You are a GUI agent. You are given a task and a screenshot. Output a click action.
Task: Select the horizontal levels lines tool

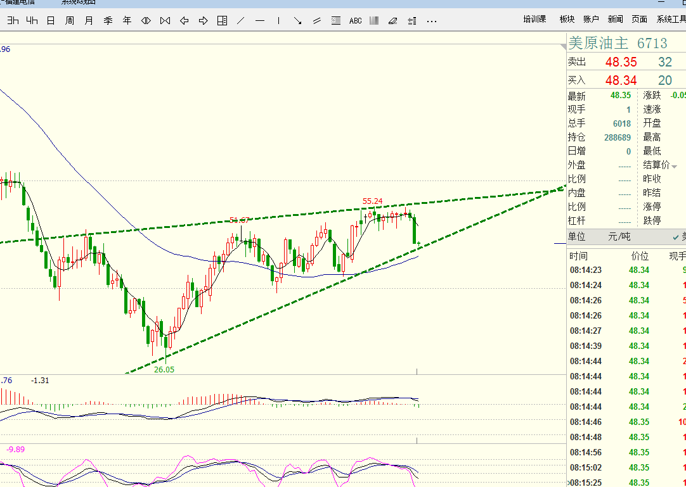coord(336,20)
